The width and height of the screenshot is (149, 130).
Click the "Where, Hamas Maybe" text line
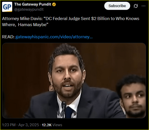pos(25,25)
